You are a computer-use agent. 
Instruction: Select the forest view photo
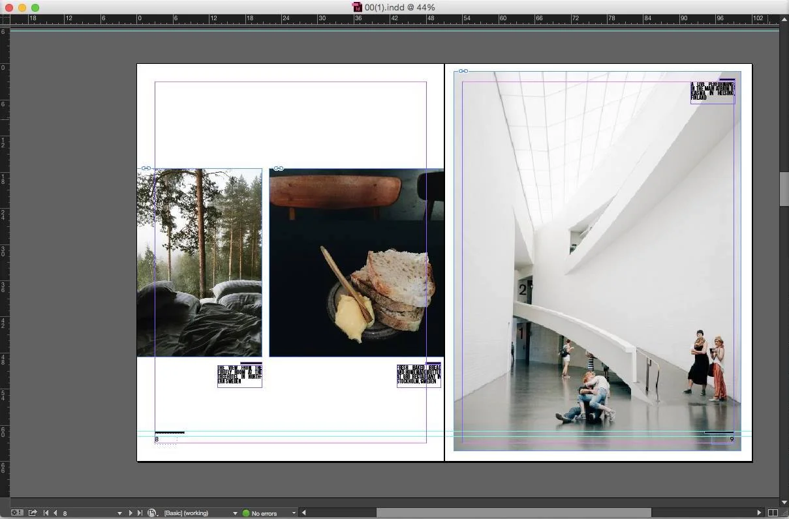click(x=200, y=263)
